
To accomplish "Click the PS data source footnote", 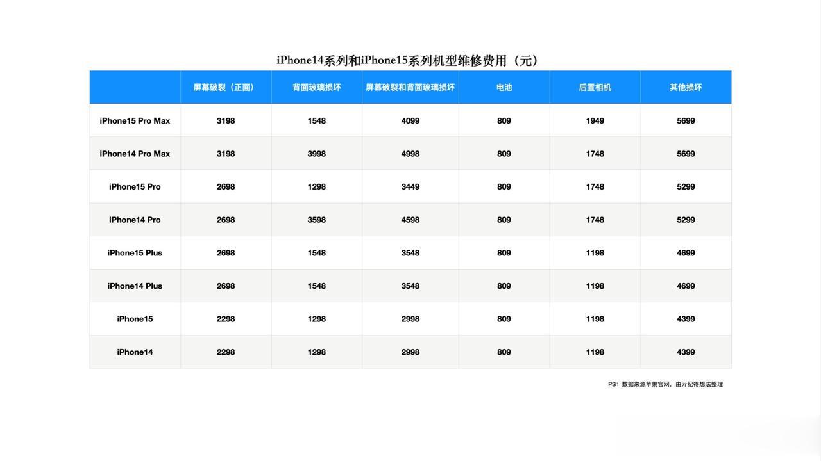I will [x=666, y=384].
